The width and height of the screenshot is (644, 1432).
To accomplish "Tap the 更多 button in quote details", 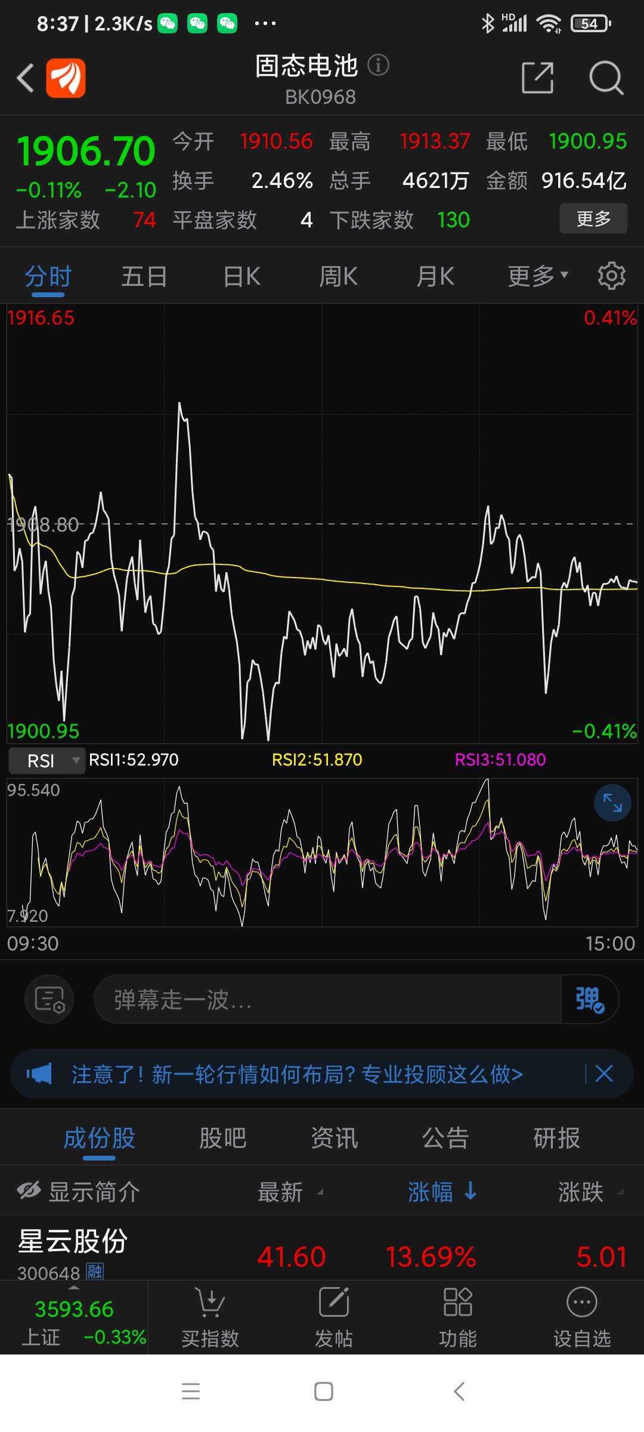I will [593, 218].
